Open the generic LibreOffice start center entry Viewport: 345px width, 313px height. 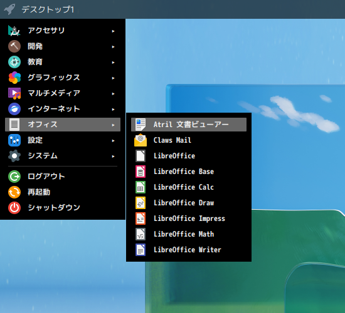pyautogui.click(x=189, y=156)
